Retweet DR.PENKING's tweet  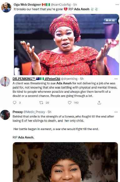point(41,103)
